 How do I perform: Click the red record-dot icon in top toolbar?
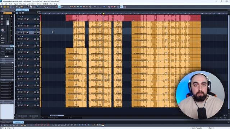(112, 7)
